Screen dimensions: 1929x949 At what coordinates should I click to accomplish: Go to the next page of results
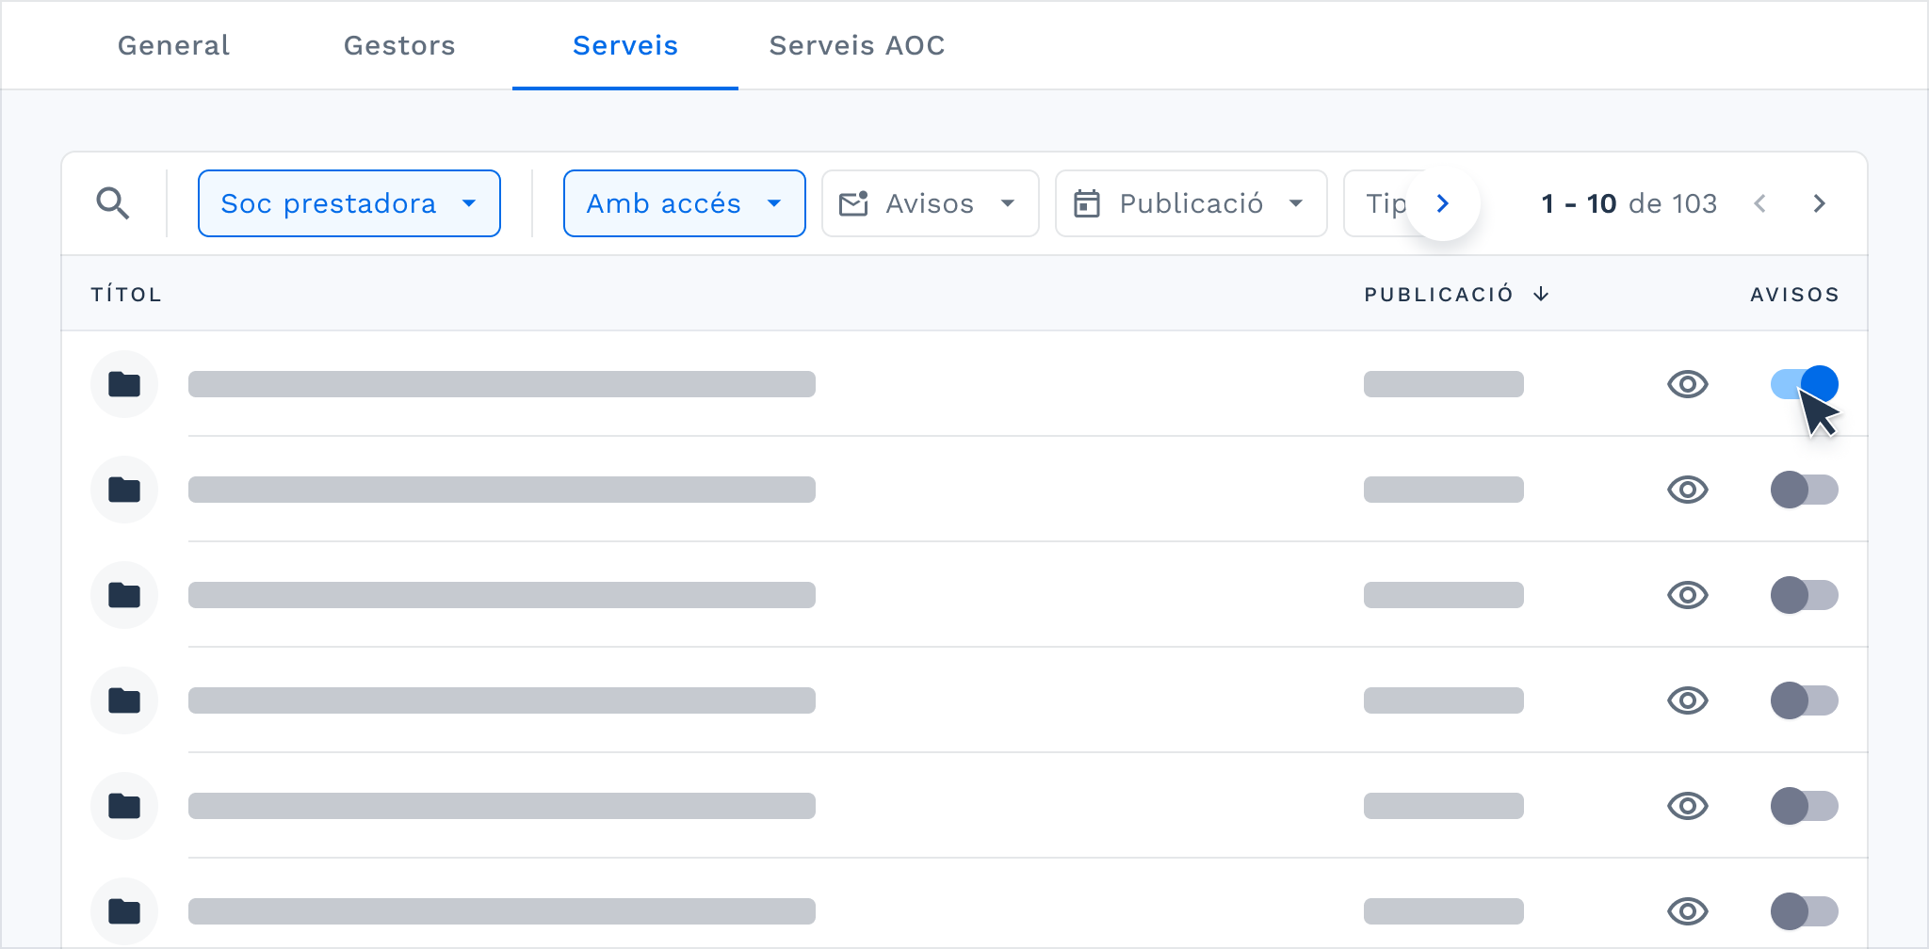(x=1820, y=203)
